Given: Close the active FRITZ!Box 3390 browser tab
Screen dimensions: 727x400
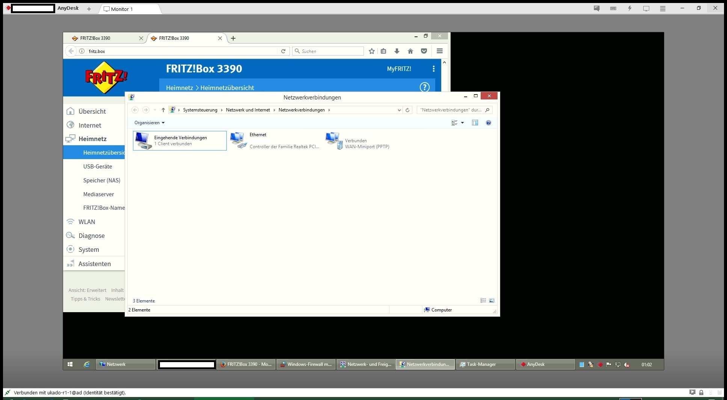Looking at the screenshot, I should point(220,38).
